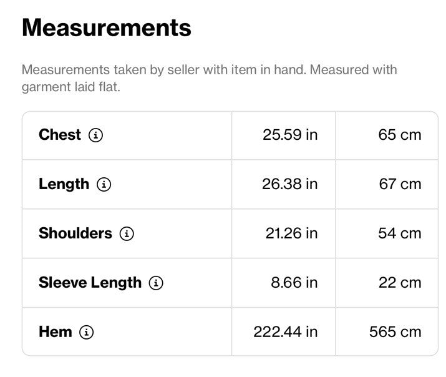Click the 26.38 in length value
Viewport: 446px width, 377px height.
coord(290,184)
